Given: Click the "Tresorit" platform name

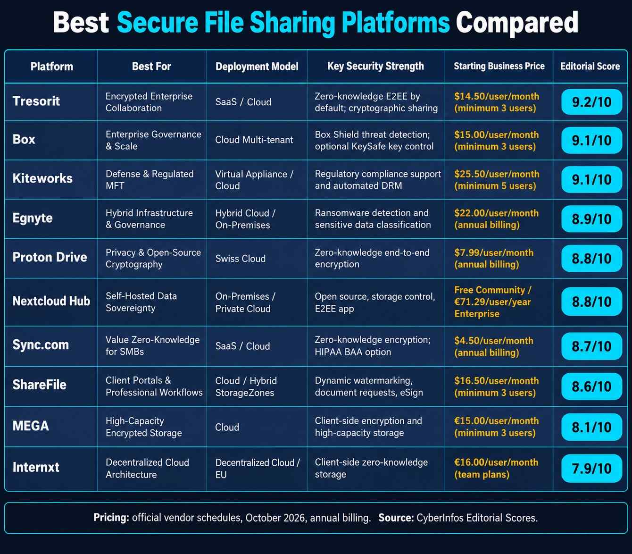Looking at the screenshot, I should pyautogui.click(x=36, y=101).
